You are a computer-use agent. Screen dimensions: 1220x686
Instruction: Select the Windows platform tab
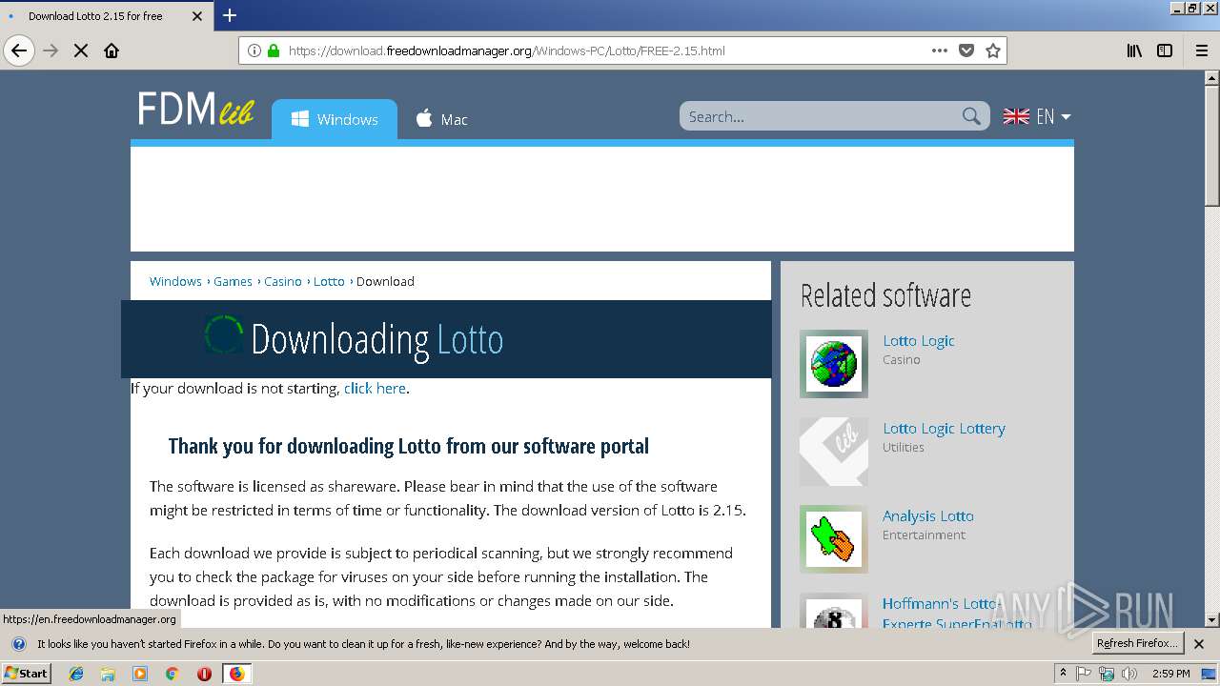click(335, 120)
